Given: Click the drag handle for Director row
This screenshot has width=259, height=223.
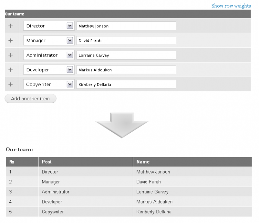Looking at the screenshot, I should 11,26.
